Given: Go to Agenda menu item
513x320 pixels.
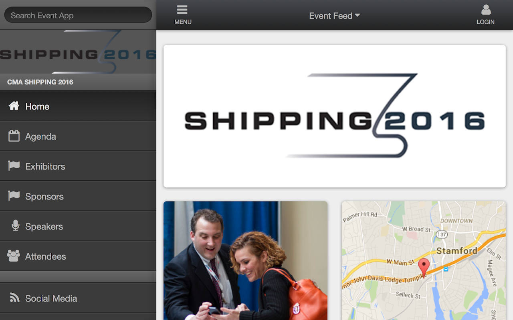Looking at the screenshot, I should 78,136.
